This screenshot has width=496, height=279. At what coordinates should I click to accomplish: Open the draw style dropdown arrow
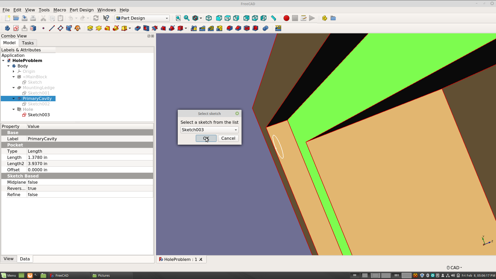click(x=201, y=18)
